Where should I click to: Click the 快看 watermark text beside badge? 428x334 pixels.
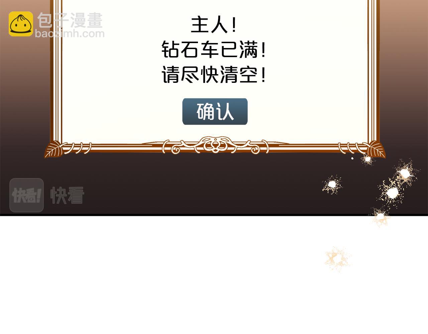[x=67, y=195]
